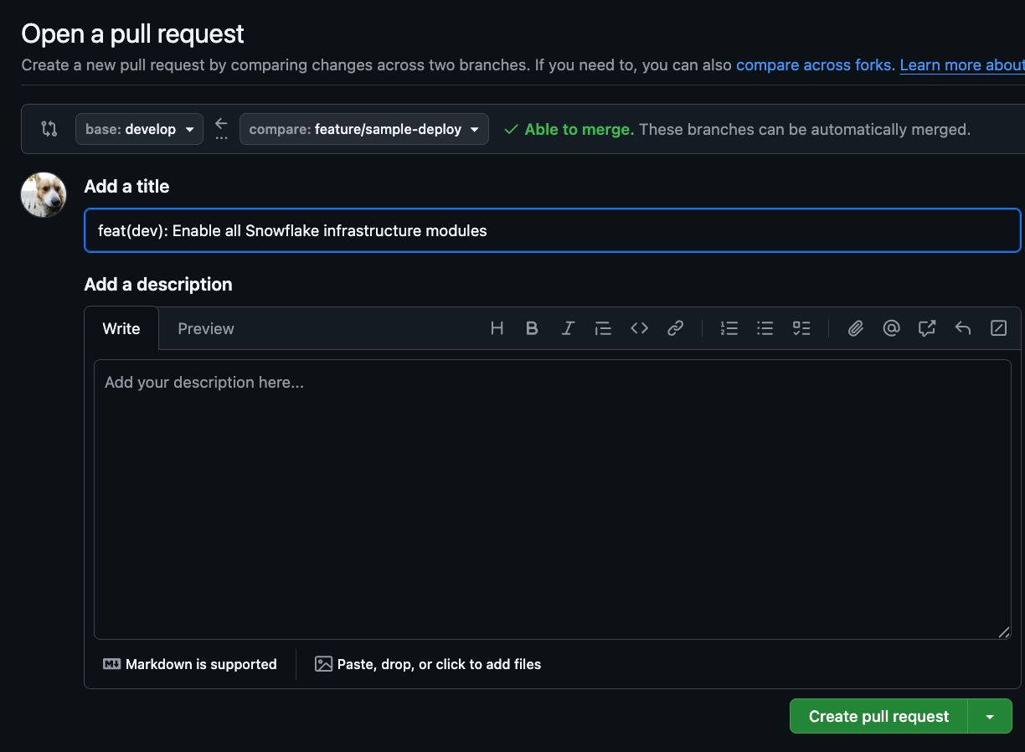
Task: Open the base: develop branch dropdown
Action: pos(139,129)
